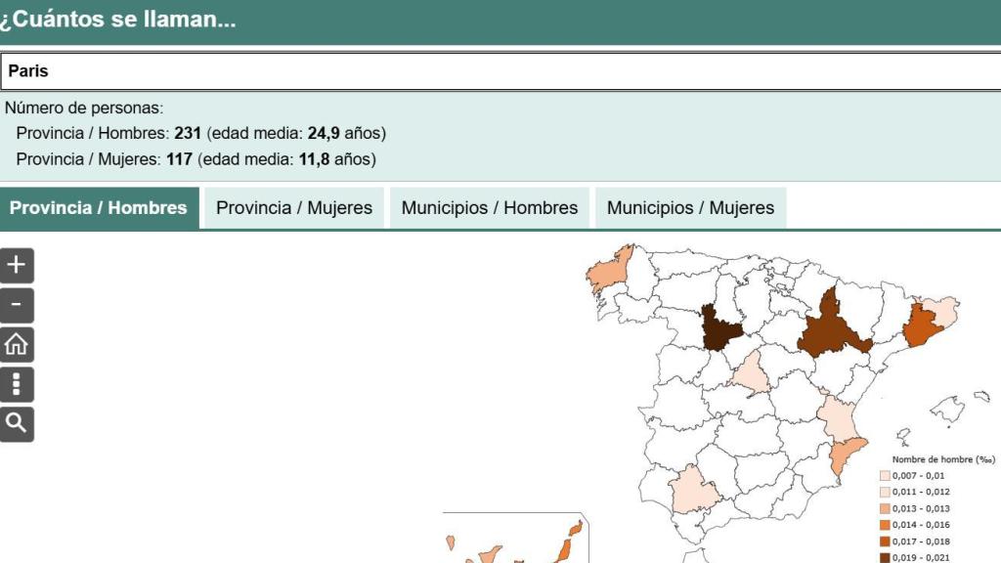
Task: Click the Zaragoza province on the map
Action: [x=829, y=327]
